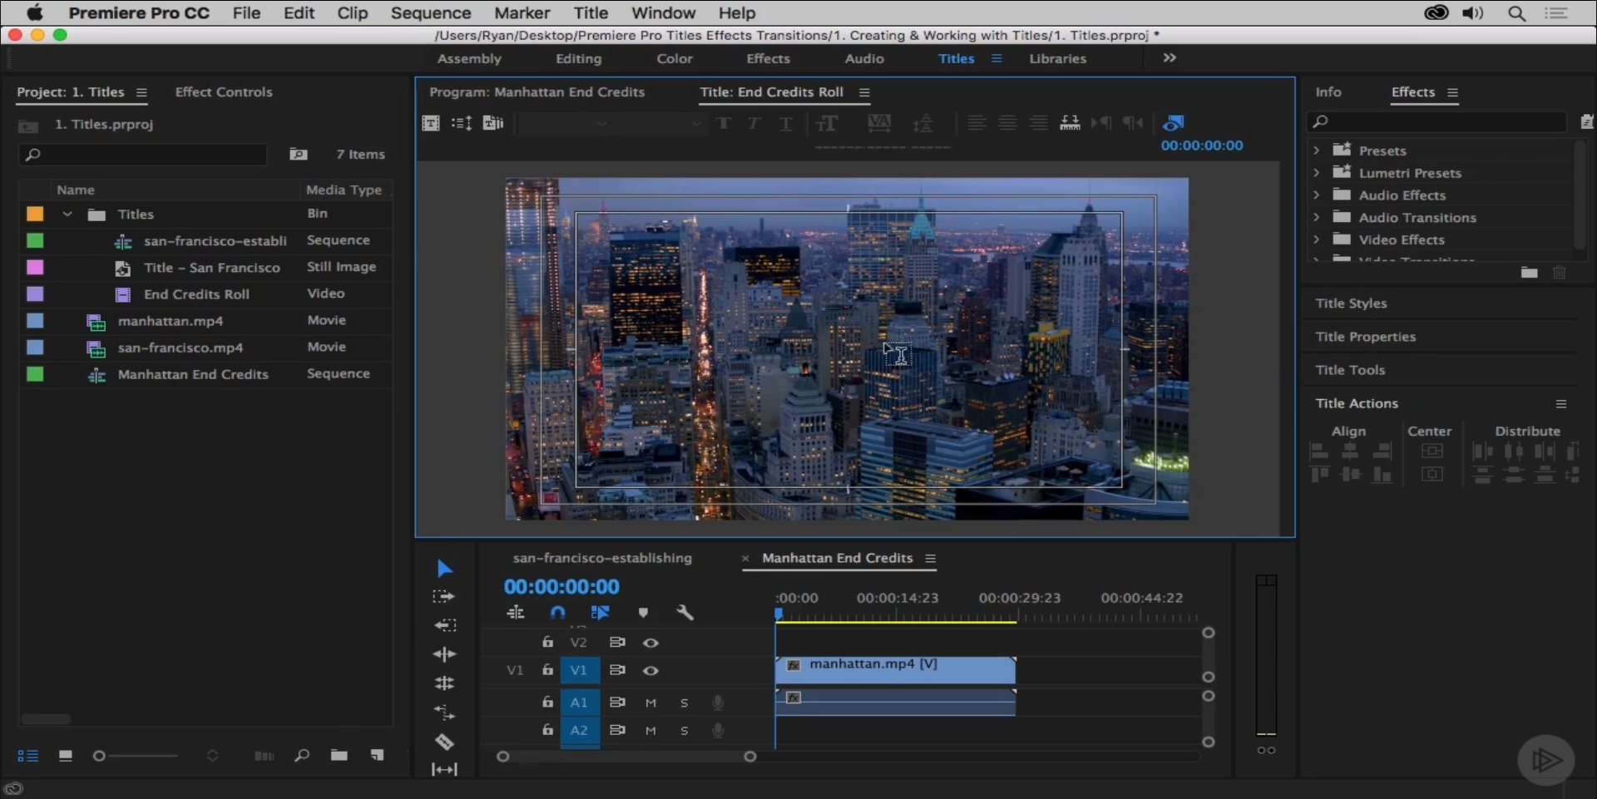Switch to Info panel tab
This screenshot has width=1597, height=799.
(x=1328, y=92)
